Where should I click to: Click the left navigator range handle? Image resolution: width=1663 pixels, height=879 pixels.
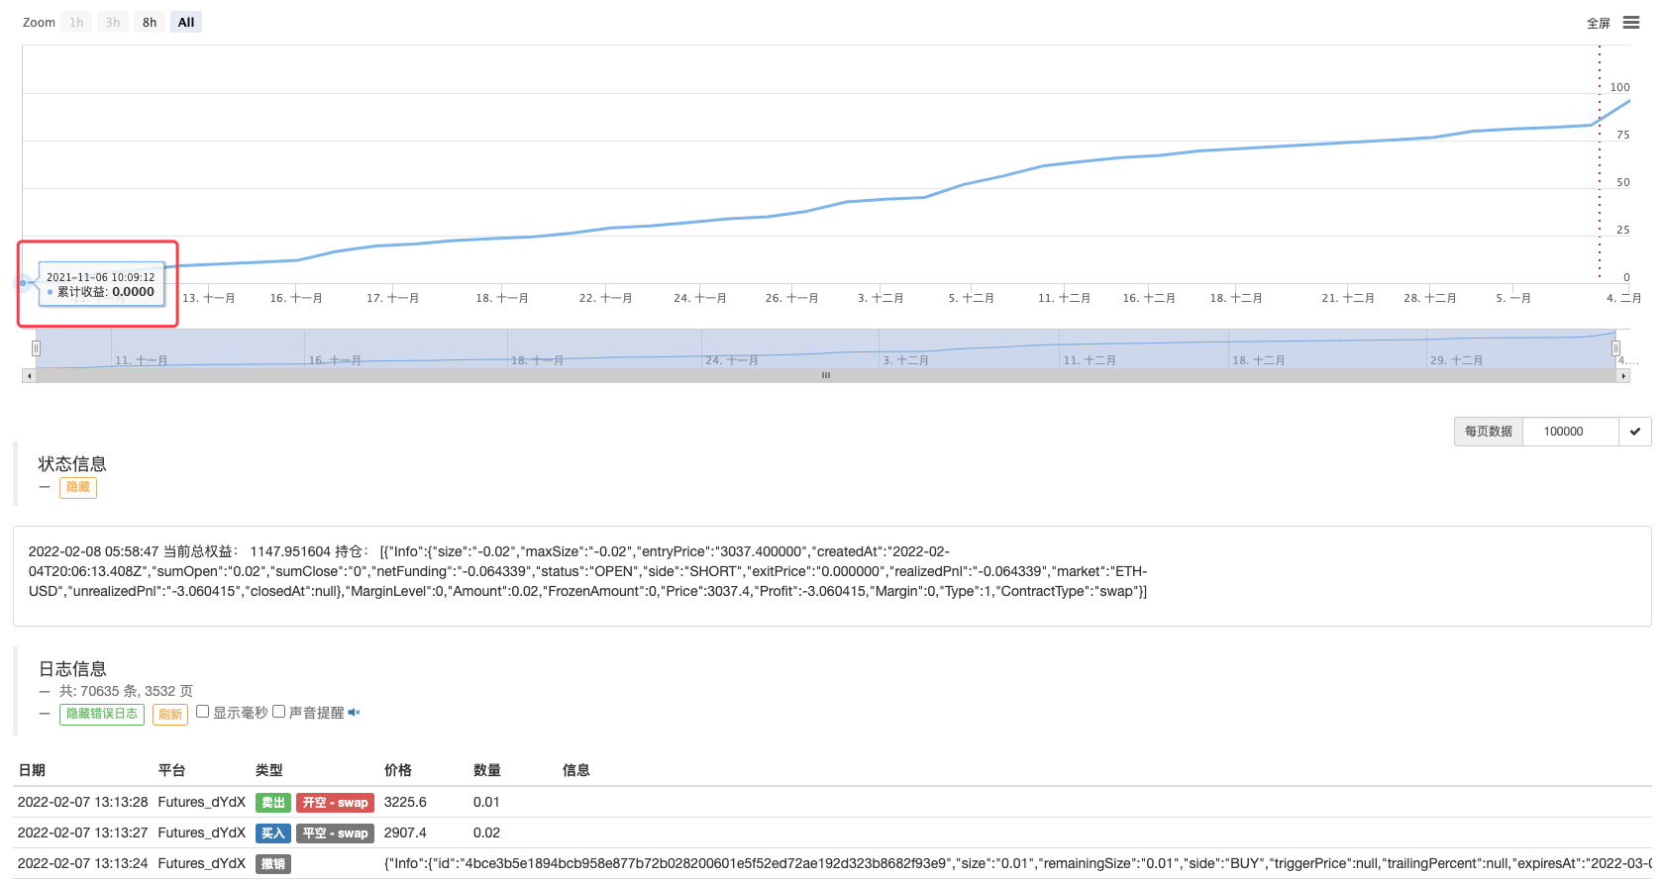[36, 348]
